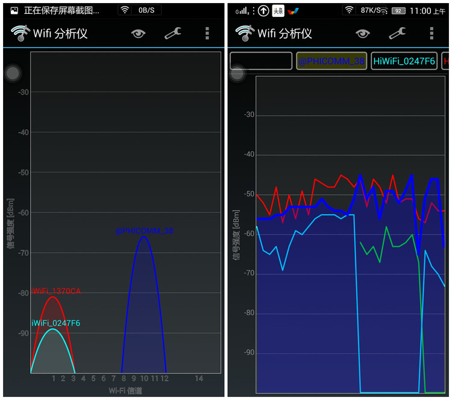This screenshot has width=452, height=400.
Task: Tap the grey circle handle in right screen
Action: pos(237,74)
